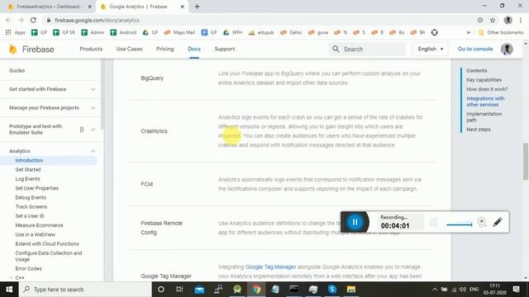
Task: Open Log Events doc page
Action: [27, 179]
